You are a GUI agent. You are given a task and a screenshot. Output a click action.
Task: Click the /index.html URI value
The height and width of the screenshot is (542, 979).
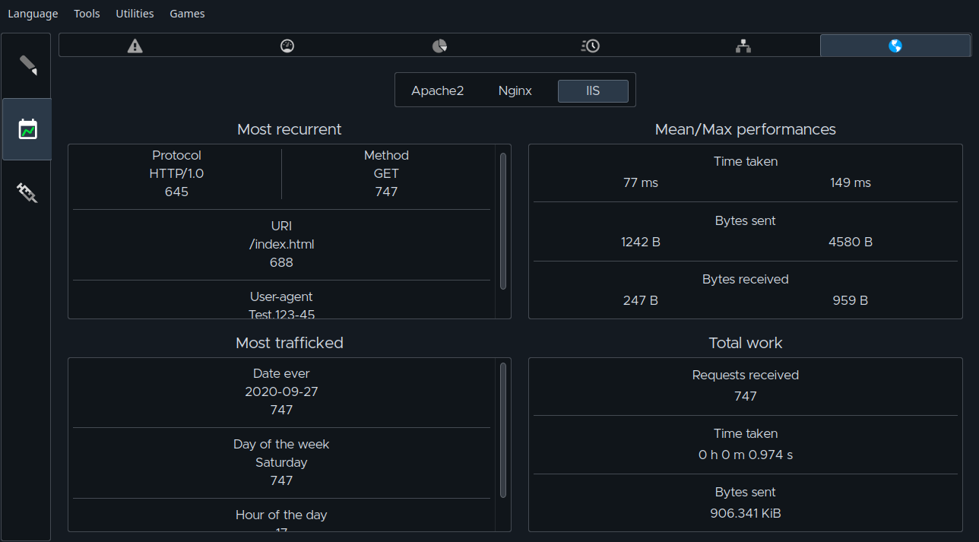point(281,244)
